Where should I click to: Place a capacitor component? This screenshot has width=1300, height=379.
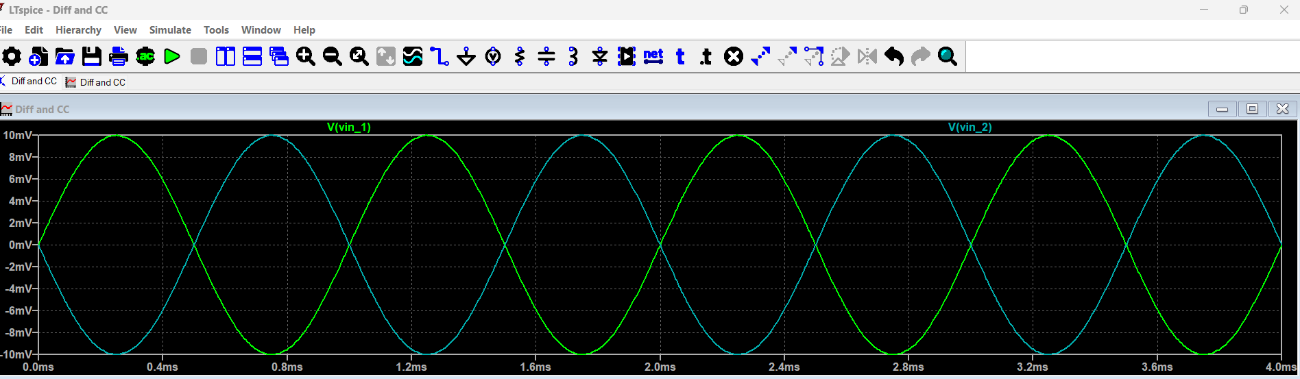click(x=546, y=56)
